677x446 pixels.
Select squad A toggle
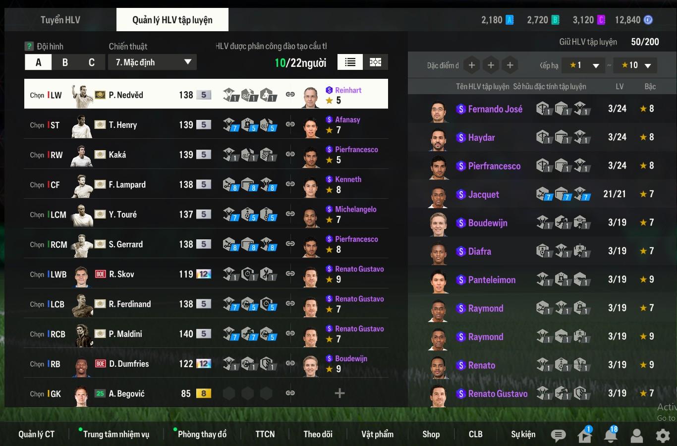[38, 62]
